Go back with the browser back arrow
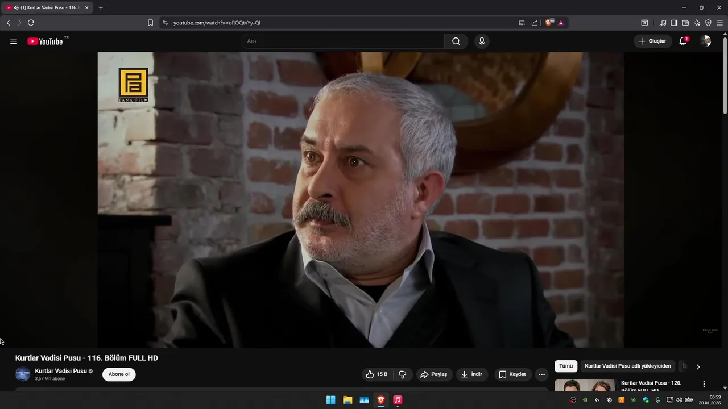728x409 pixels. 8,23
